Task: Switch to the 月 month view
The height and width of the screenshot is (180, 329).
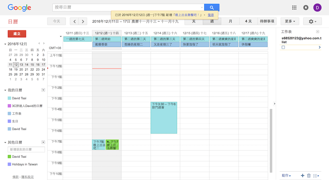Action: pyautogui.click(x=230, y=21)
